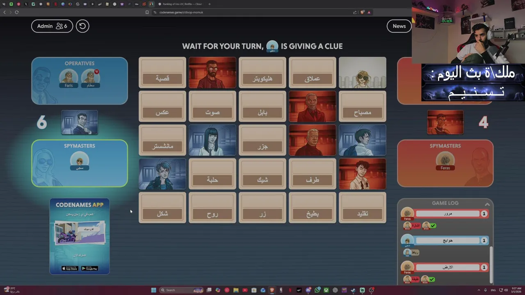The image size is (525, 295).
Task: Open the App Store download badge
Action: 70,268
